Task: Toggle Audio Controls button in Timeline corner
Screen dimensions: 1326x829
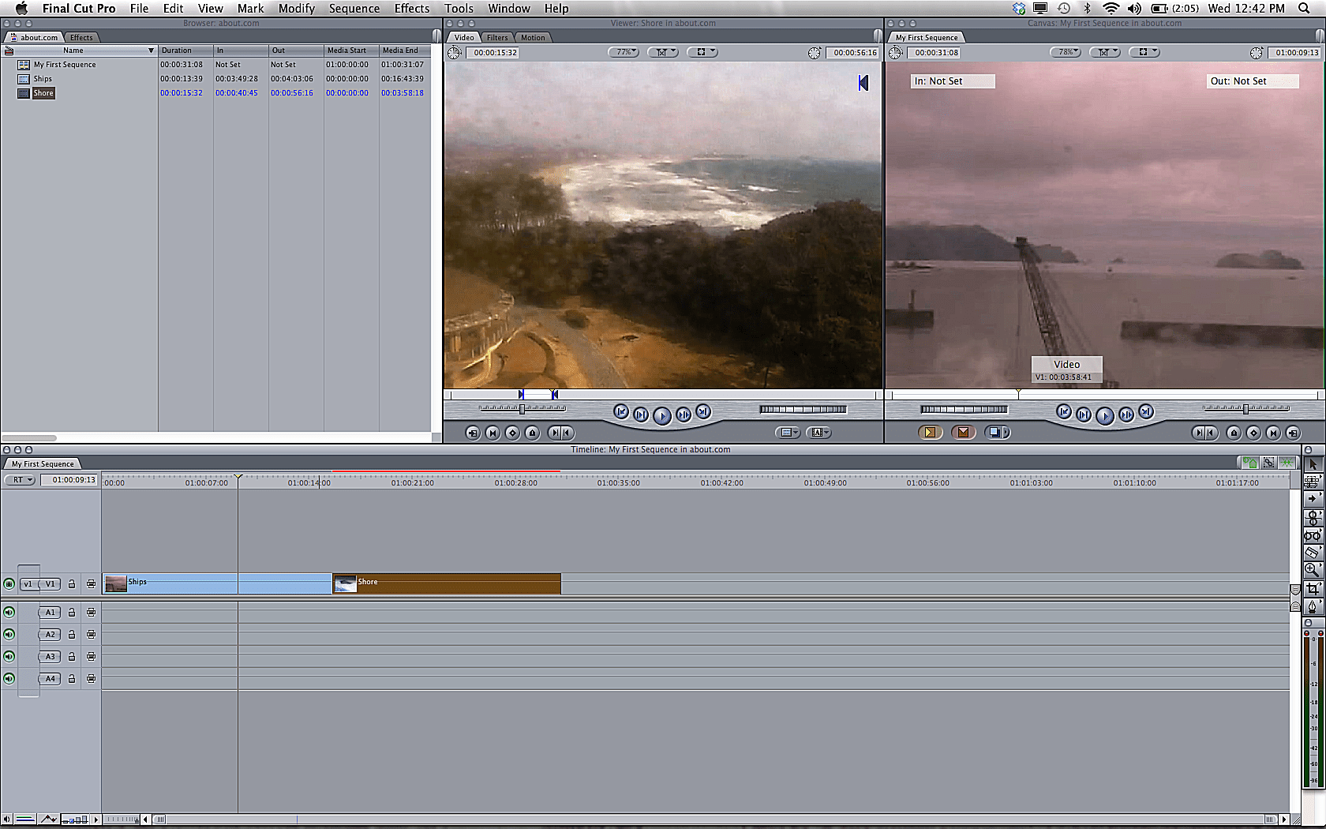Action: click(x=6, y=820)
